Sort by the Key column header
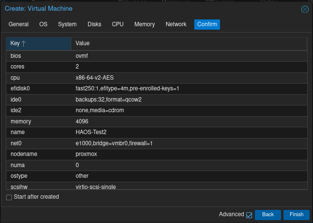The width and height of the screenshot is (313, 223). pos(39,43)
